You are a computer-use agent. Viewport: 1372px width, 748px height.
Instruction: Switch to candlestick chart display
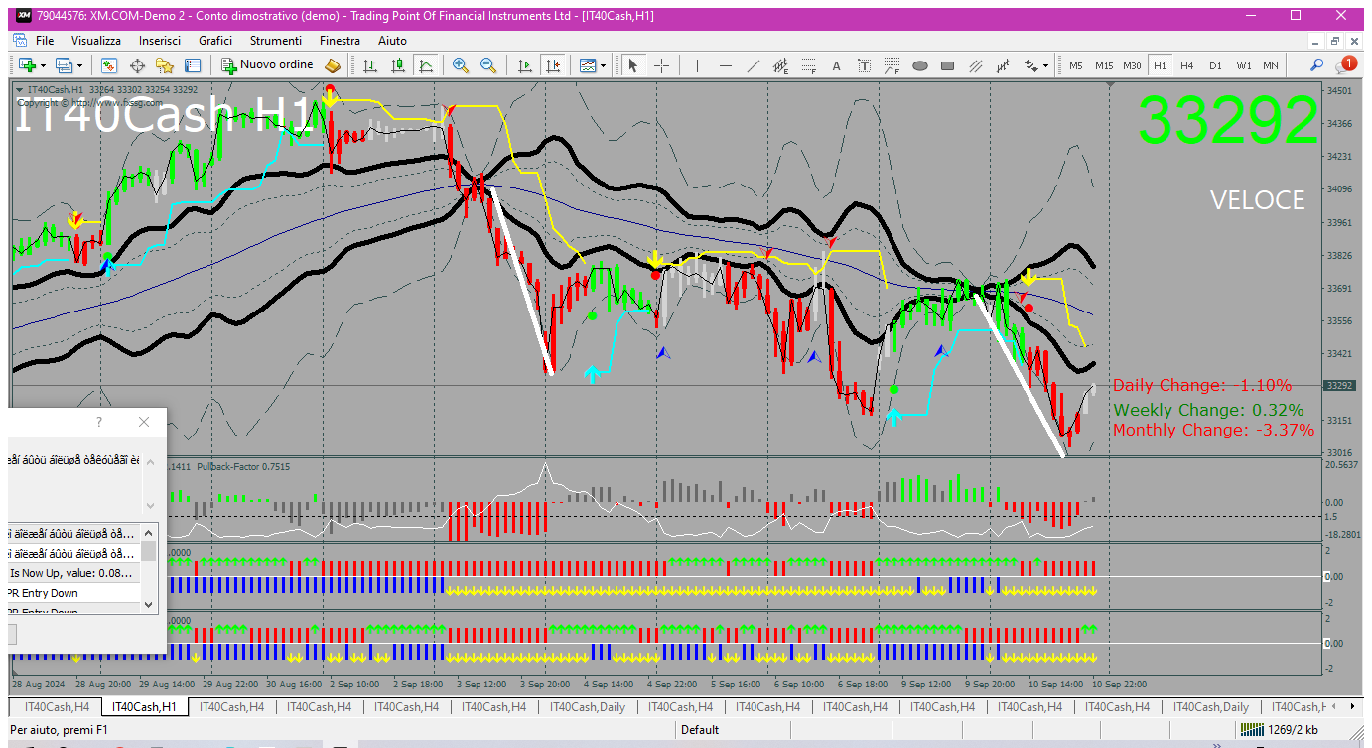[x=398, y=65]
